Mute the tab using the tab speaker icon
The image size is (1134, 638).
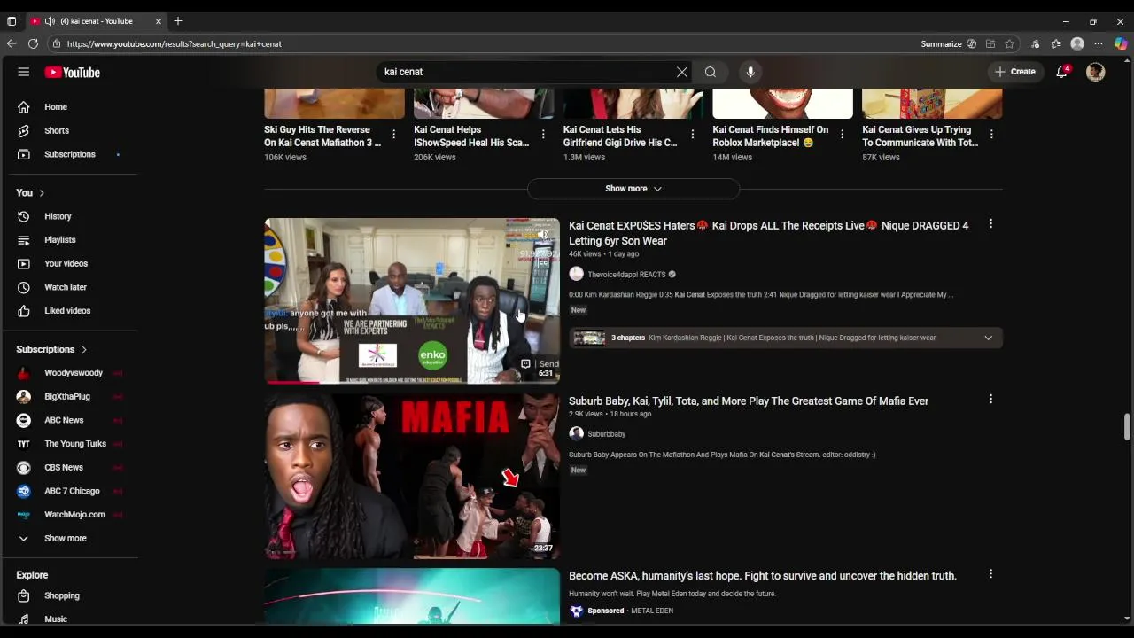[50, 21]
